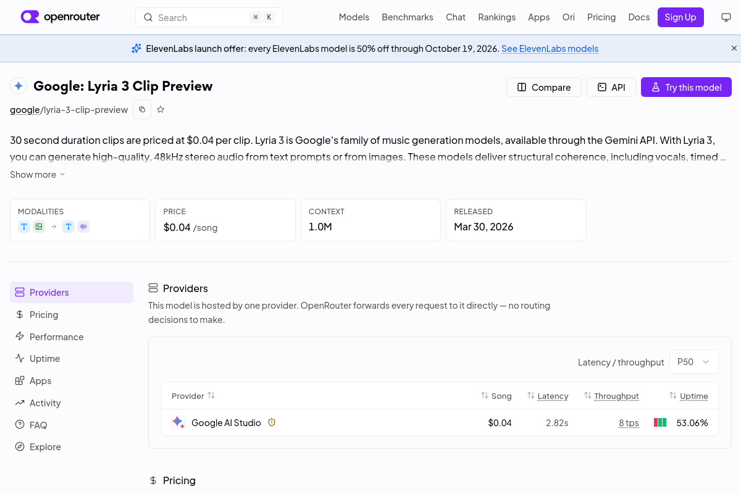Click the uptime status bars icon
741x494 pixels.
pos(660,422)
